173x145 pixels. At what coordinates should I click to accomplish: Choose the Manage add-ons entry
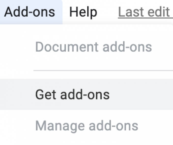pyautogui.click(x=86, y=126)
